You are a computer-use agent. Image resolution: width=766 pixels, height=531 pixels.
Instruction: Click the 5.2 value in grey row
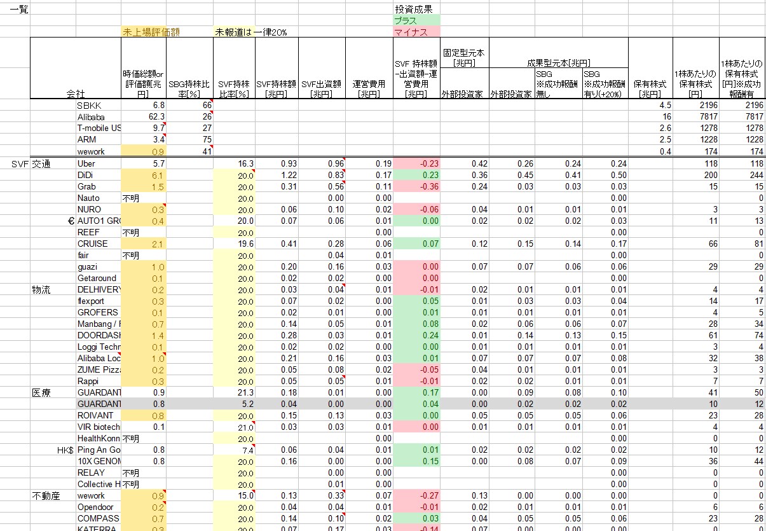[x=234, y=404]
